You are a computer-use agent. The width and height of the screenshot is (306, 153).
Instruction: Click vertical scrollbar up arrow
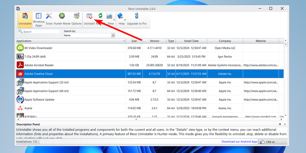(286, 40)
